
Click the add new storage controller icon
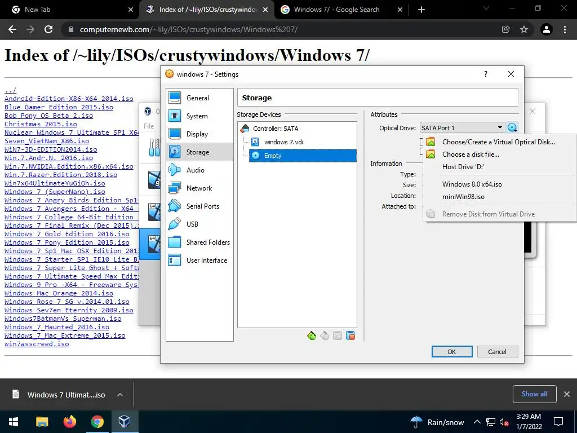(x=311, y=335)
